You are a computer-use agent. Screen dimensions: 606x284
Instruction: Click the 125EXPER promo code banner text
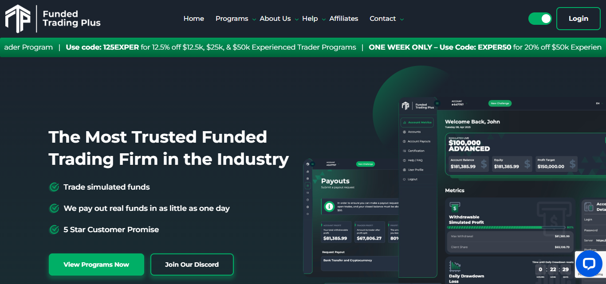(x=211, y=47)
